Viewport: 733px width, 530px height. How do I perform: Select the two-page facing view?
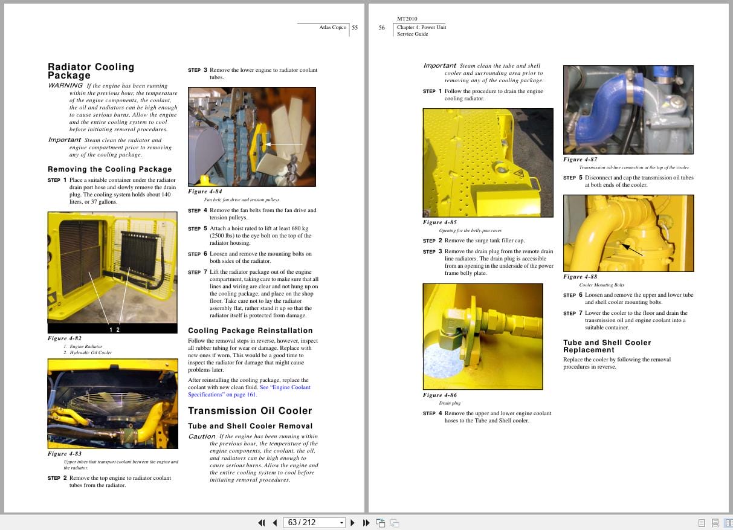728,523
